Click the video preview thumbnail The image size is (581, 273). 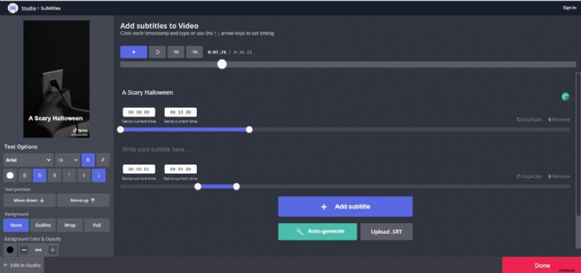click(57, 79)
